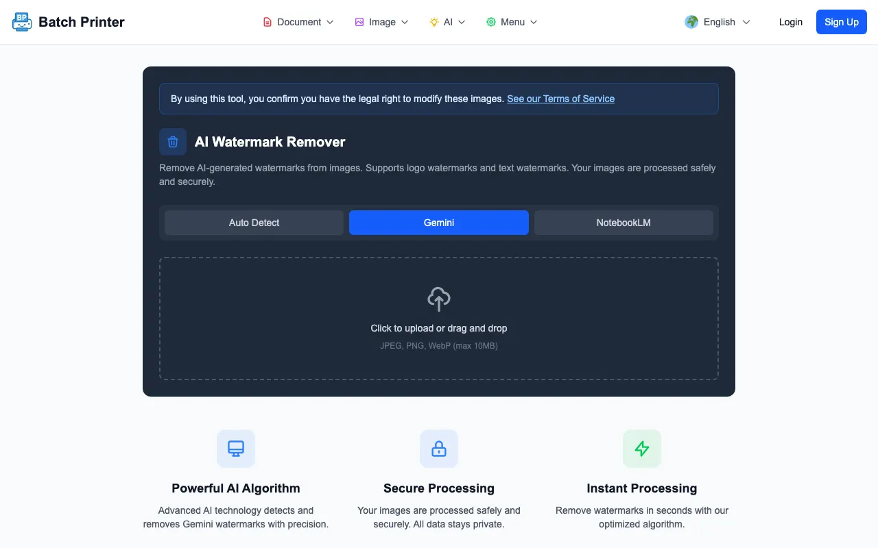The width and height of the screenshot is (878, 548).
Task: Click the Powerful AI Algorithm heading
Action: (x=236, y=488)
